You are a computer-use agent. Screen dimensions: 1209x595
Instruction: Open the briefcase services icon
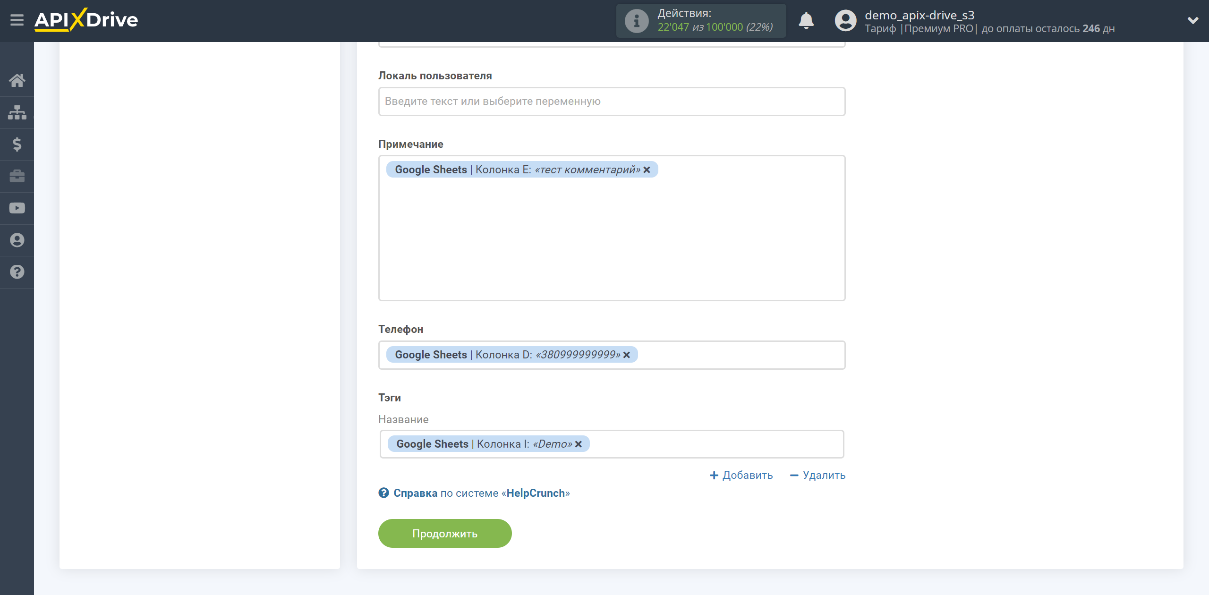(17, 176)
